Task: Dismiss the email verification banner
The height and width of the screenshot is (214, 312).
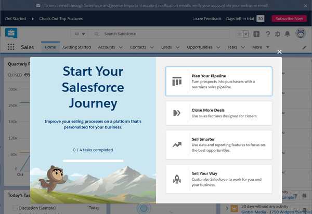Action: (x=306, y=6)
